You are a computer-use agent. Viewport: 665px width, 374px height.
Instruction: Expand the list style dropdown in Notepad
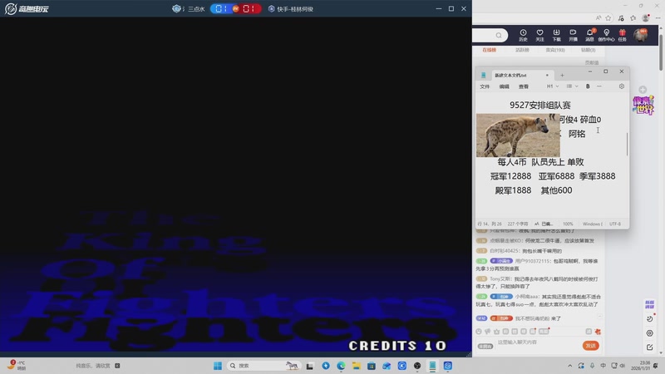pos(572,86)
